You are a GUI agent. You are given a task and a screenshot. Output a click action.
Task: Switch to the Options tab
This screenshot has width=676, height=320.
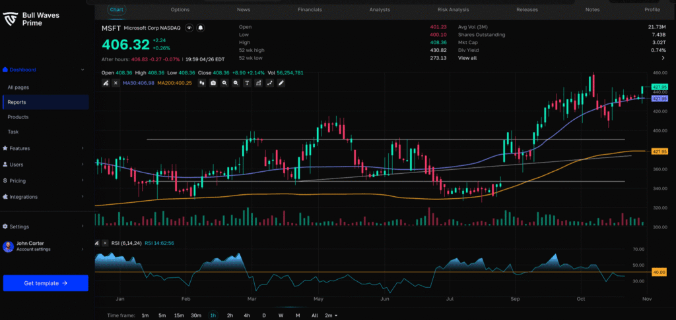point(180,9)
